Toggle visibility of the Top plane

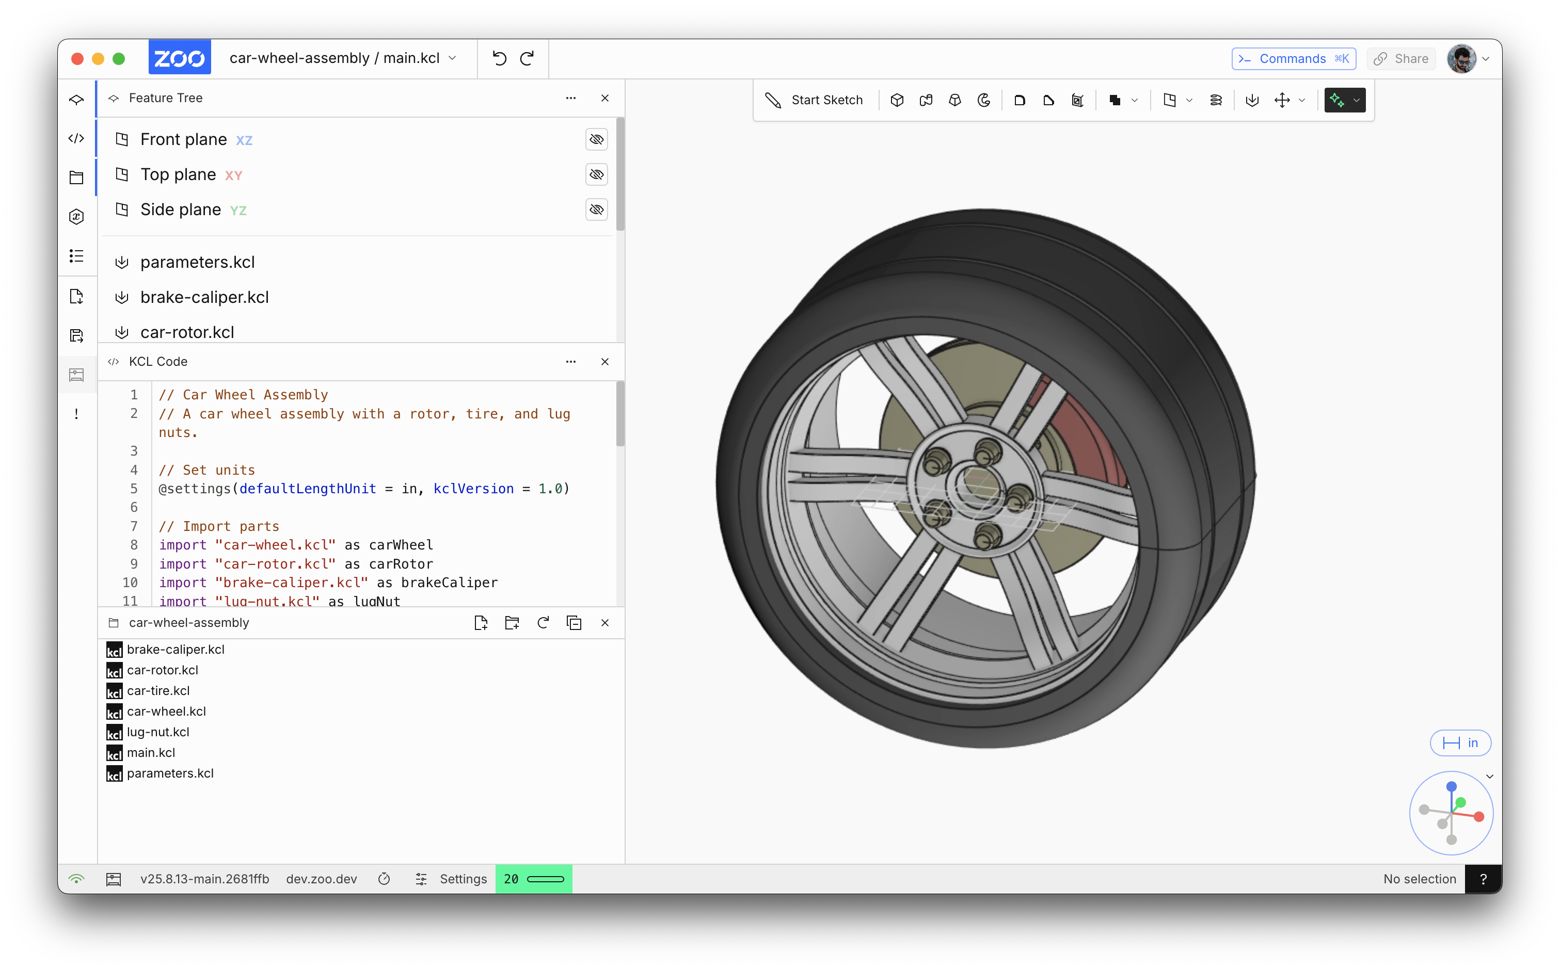click(x=596, y=174)
